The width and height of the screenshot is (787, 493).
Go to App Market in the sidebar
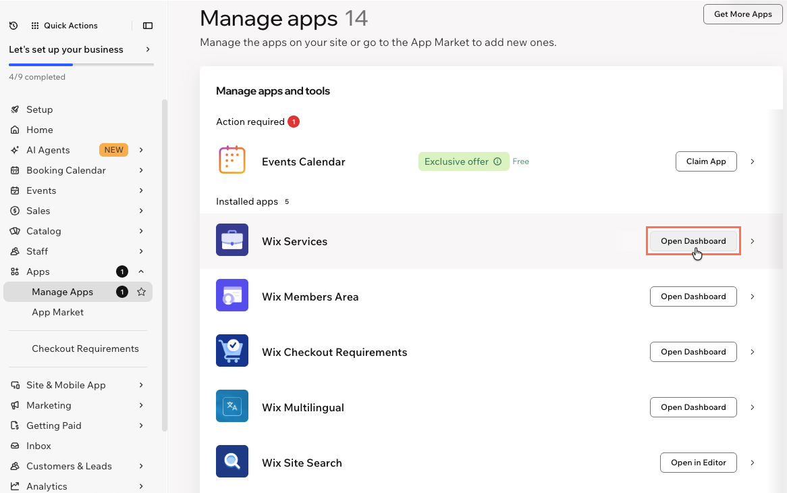[x=58, y=312]
